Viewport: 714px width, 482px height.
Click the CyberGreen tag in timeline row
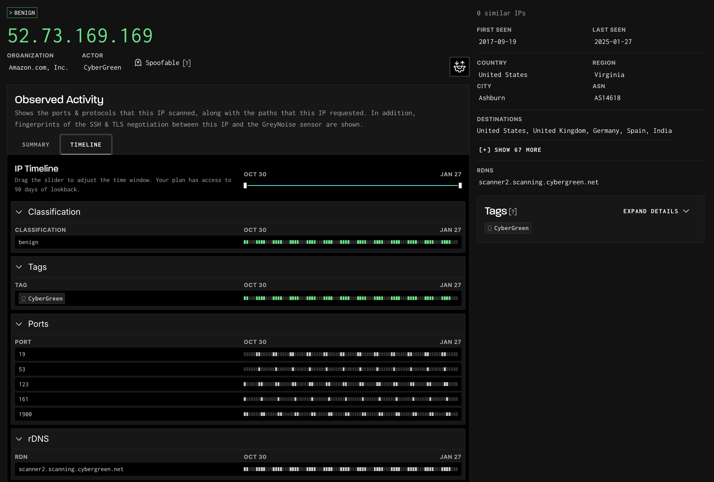click(x=42, y=298)
